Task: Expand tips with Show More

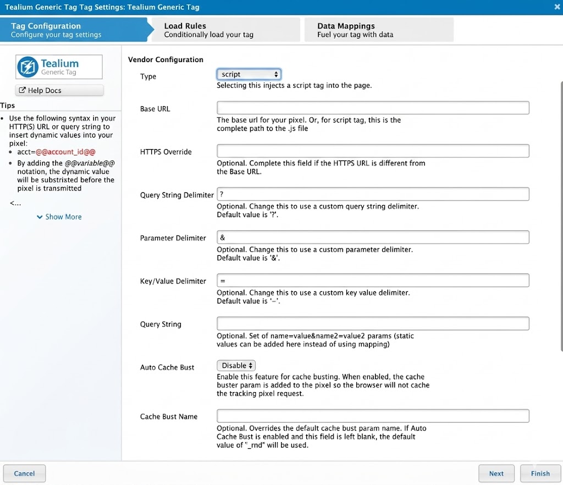Action: 59,217
